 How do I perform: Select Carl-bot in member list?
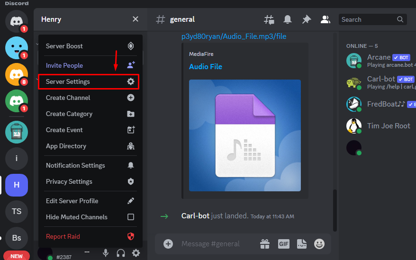[x=381, y=82]
